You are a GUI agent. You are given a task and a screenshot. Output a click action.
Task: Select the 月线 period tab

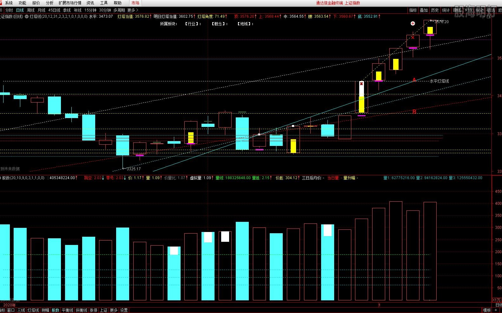pos(42,10)
